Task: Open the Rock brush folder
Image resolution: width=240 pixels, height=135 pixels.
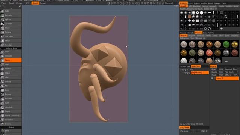Action: point(200,9)
